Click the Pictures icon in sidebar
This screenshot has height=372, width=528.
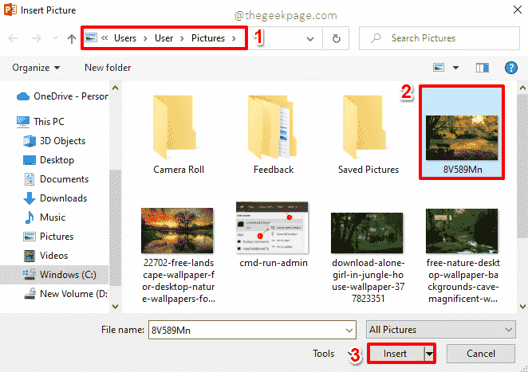[30, 237]
